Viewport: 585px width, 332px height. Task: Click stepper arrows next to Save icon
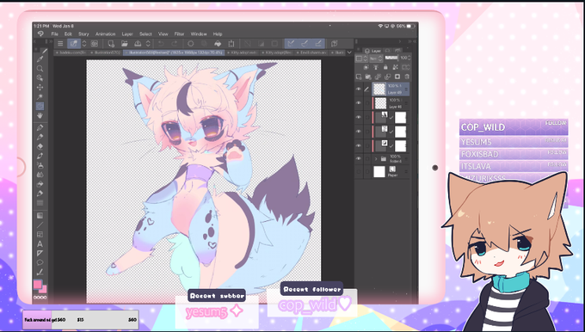coord(148,44)
